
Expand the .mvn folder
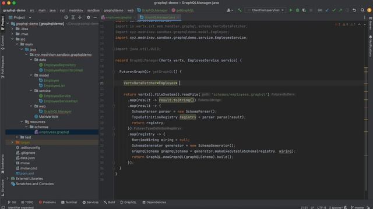click(12, 34)
